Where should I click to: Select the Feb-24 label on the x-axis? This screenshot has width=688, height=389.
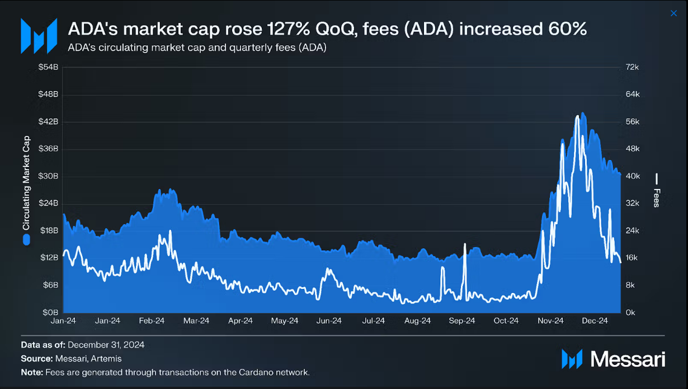pos(152,321)
